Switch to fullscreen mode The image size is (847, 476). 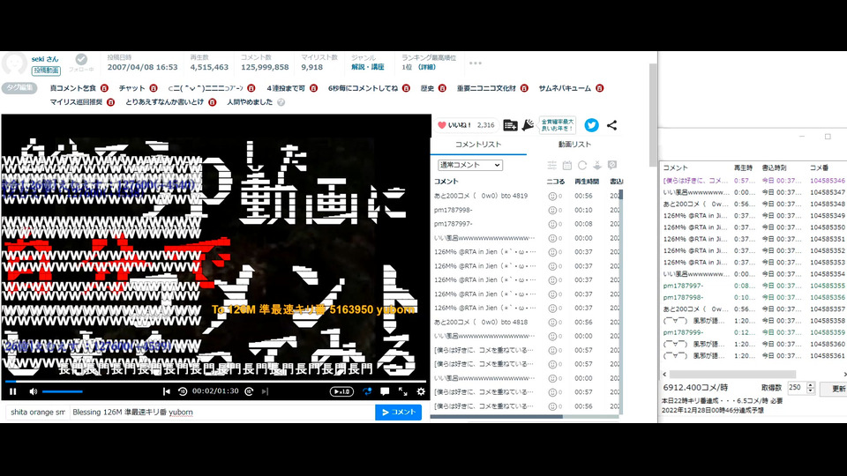click(403, 391)
